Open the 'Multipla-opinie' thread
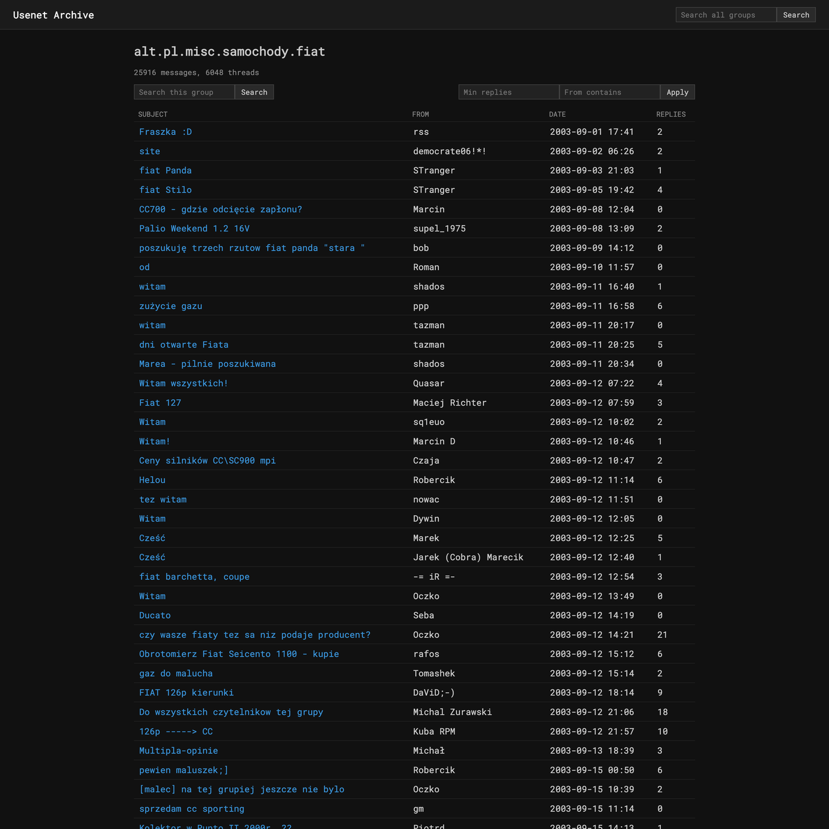829x829 pixels. point(178,751)
